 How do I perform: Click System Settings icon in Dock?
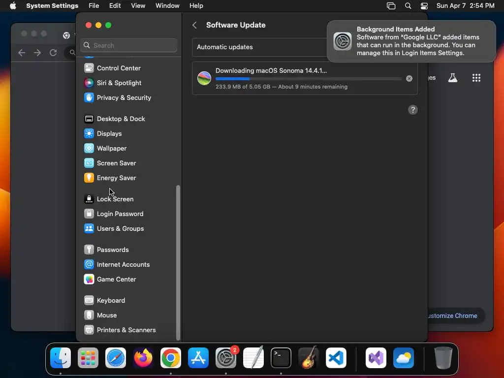[x=226, y=358]
